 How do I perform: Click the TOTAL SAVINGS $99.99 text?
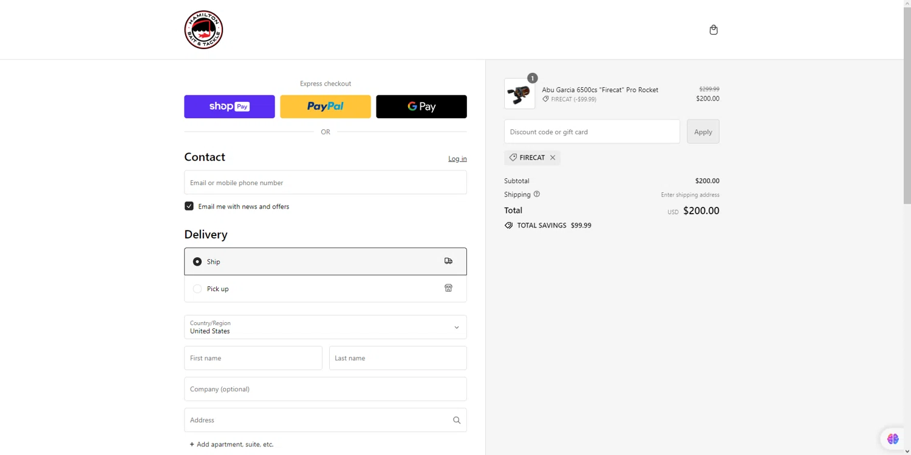pos(554,225)
